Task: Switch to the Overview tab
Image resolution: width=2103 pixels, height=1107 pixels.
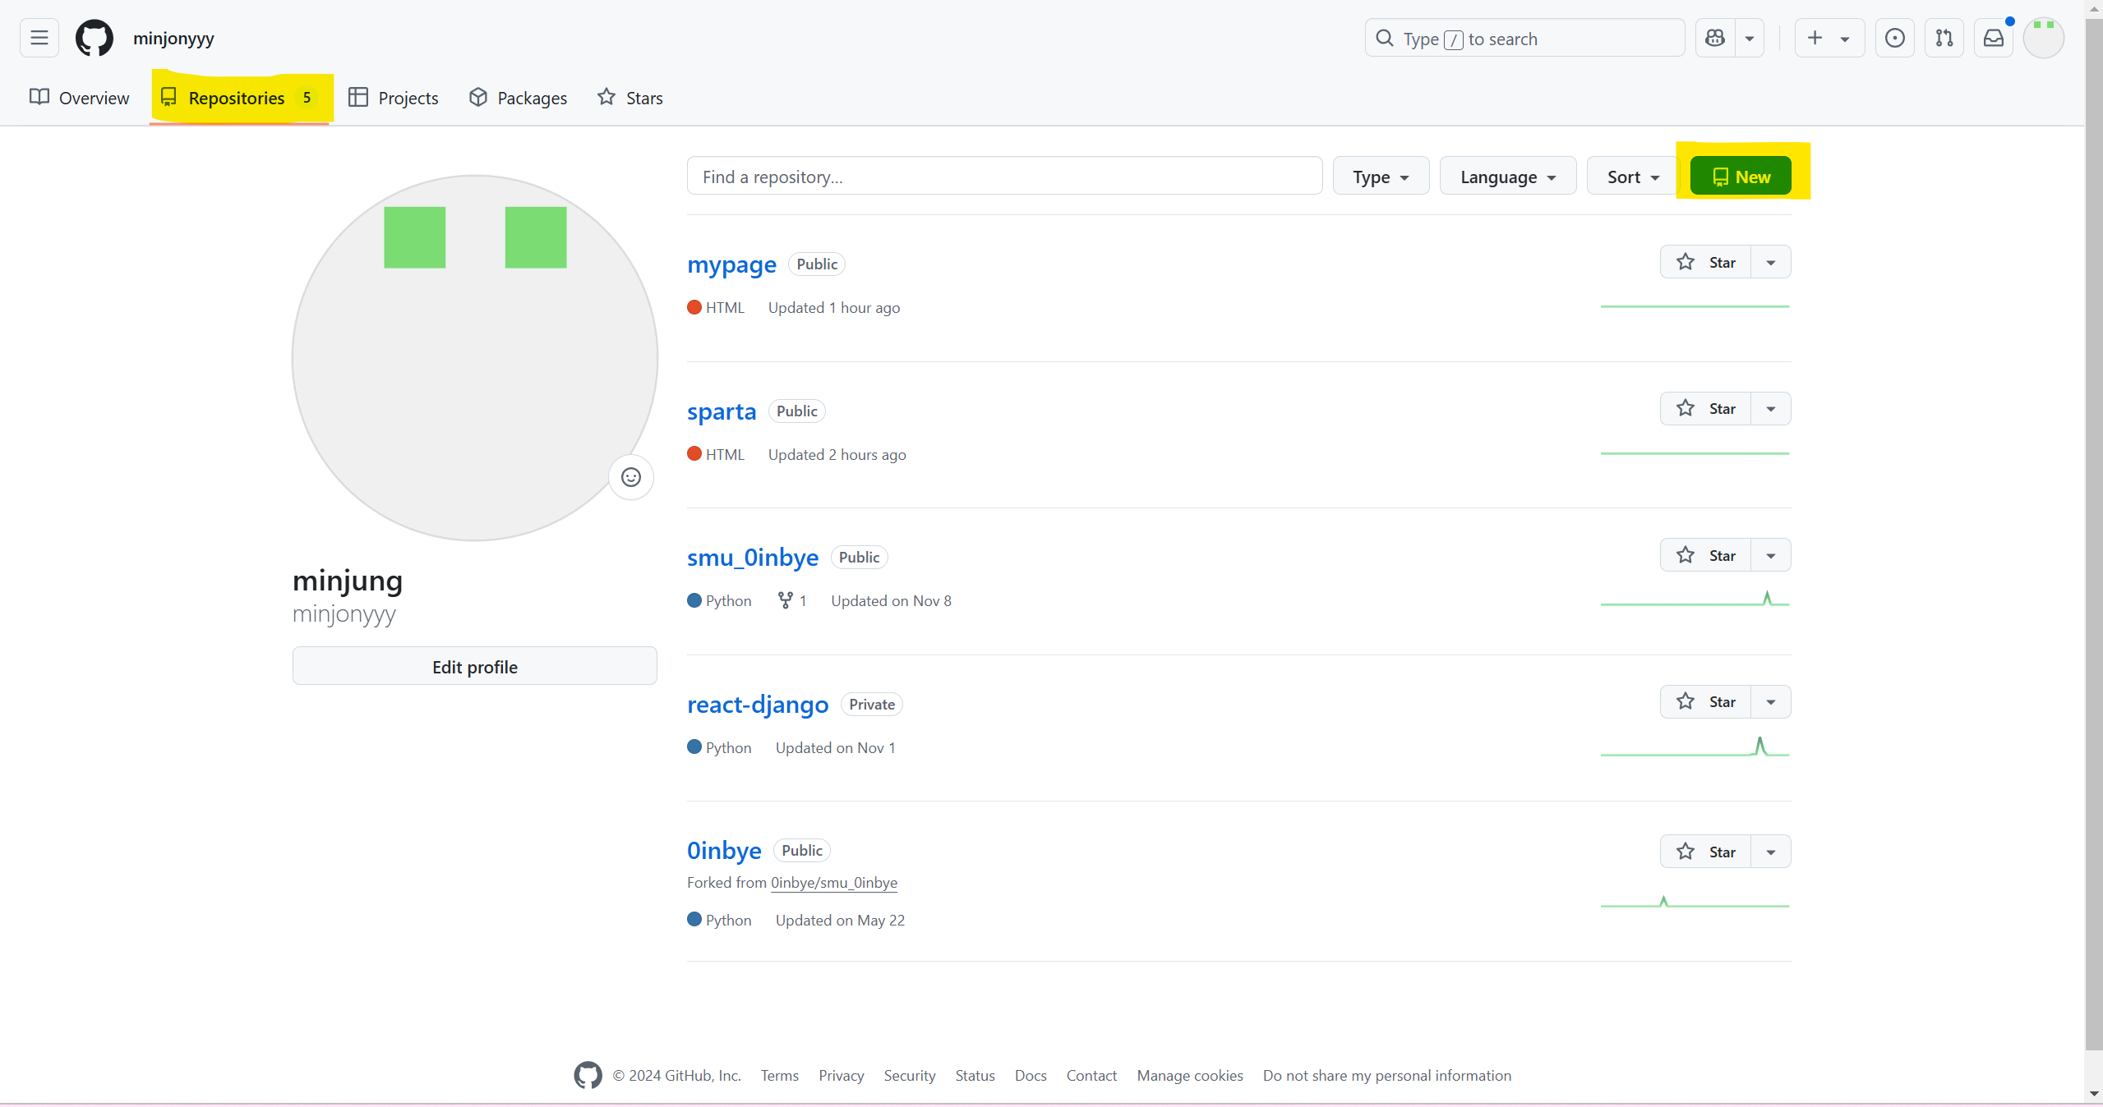Action: coord(80,98)
